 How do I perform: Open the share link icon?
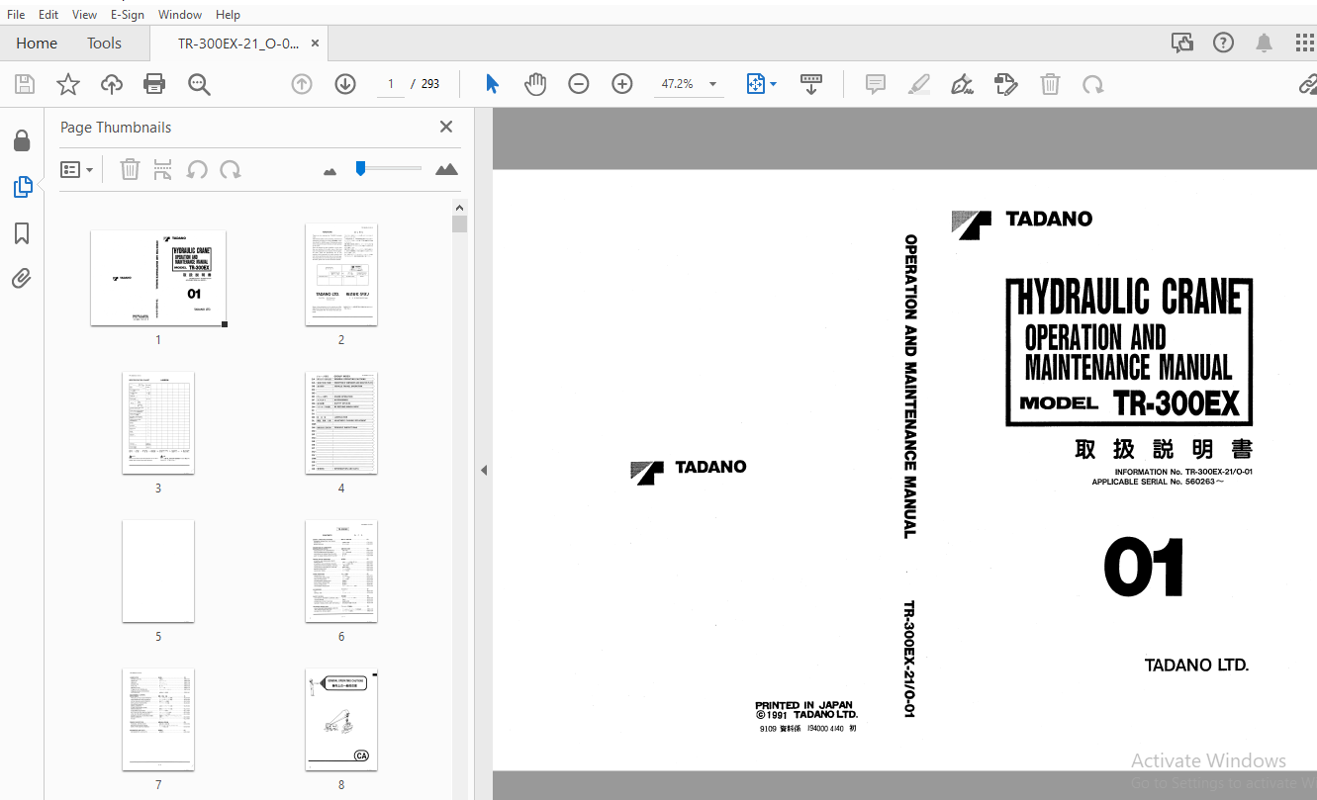point(1307,84)
